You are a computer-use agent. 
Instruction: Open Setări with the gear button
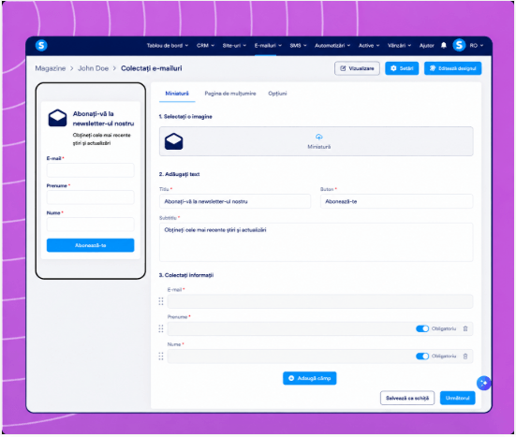click(402, 68)
